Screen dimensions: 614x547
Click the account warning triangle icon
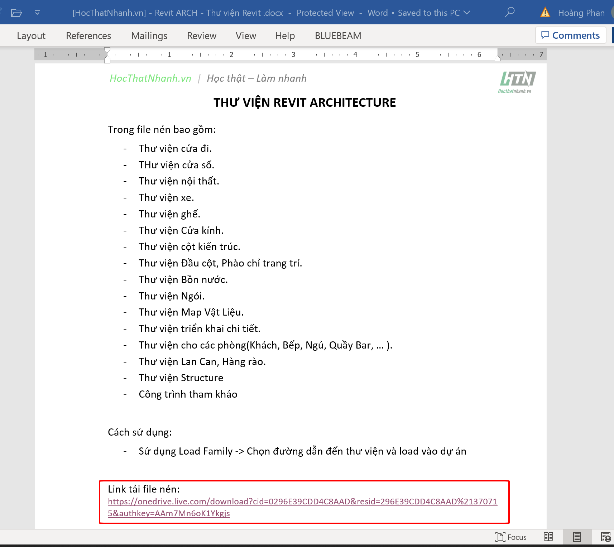pos(545,13)
